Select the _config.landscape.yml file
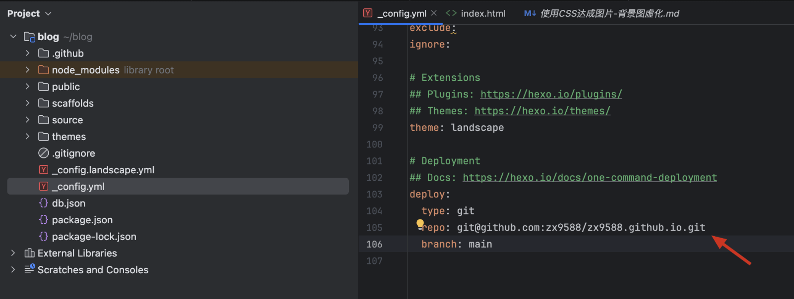The width and height of the screenshot is (794, 299). (x=103, y=170)
